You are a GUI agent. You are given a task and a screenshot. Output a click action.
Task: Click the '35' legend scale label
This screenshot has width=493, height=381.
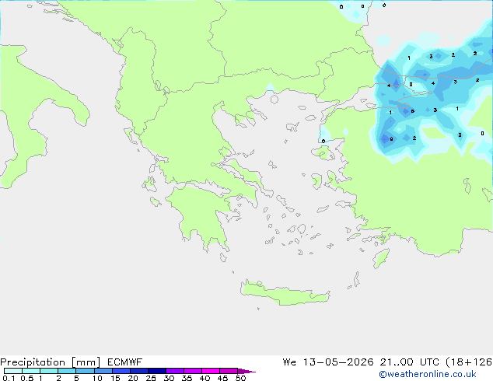(187, 378)
